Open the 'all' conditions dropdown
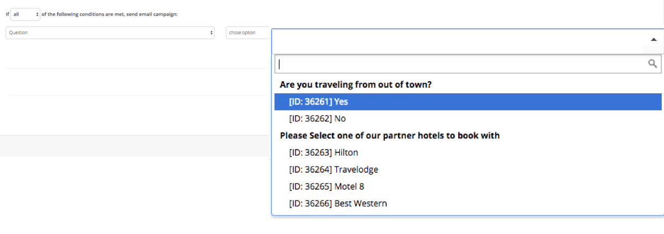 coord(24,14)
